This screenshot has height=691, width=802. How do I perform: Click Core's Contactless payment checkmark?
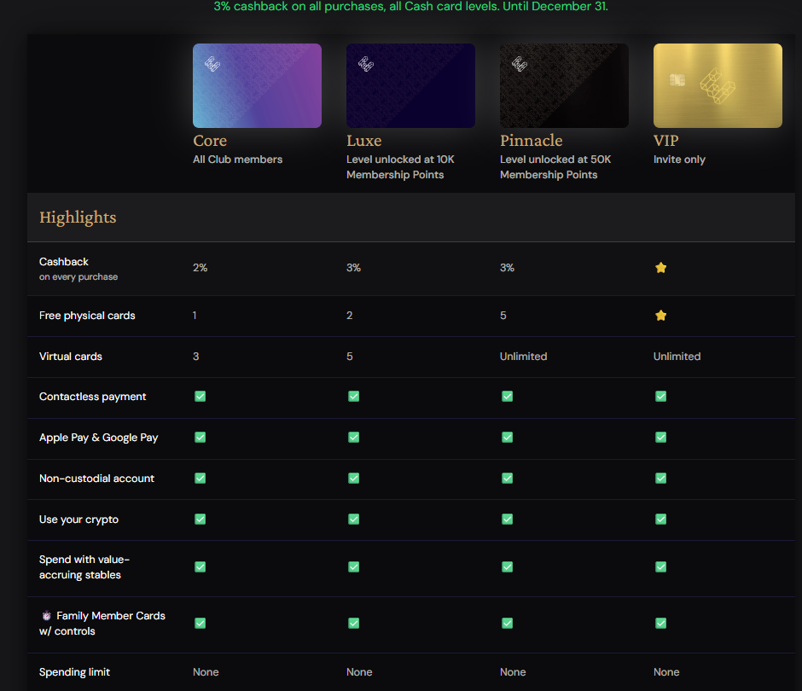(x=200, y=397)
